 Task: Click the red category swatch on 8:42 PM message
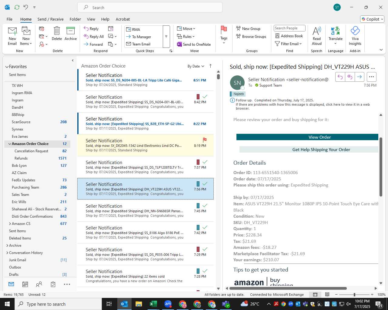coord(198,97)
